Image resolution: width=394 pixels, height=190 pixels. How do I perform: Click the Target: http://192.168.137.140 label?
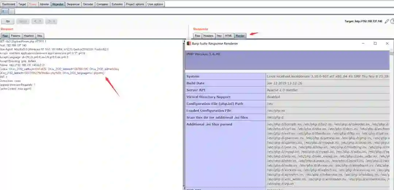point(364,22)
